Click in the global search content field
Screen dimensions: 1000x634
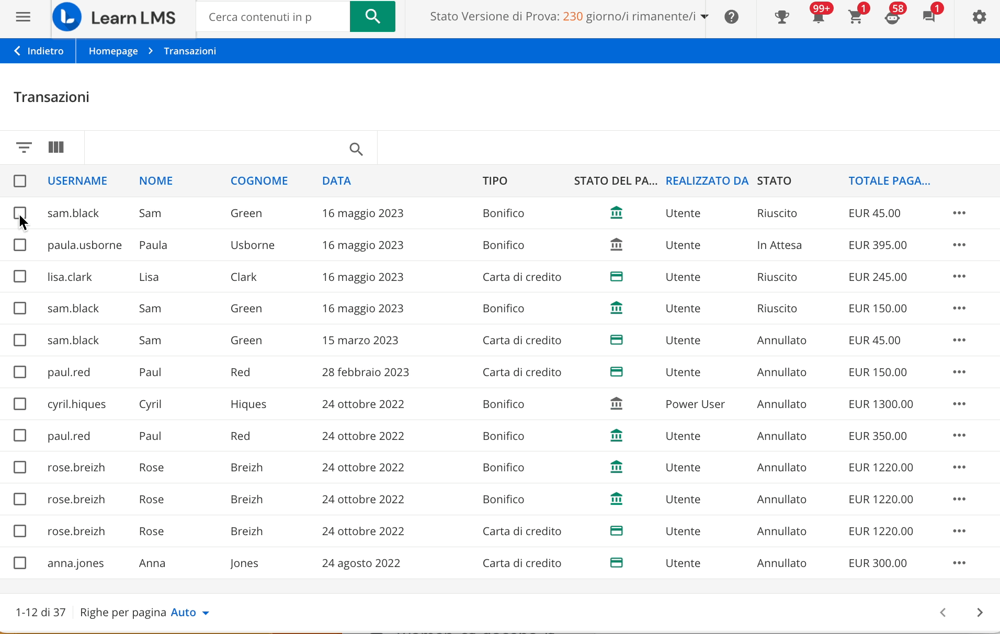(x=273, y=17)
